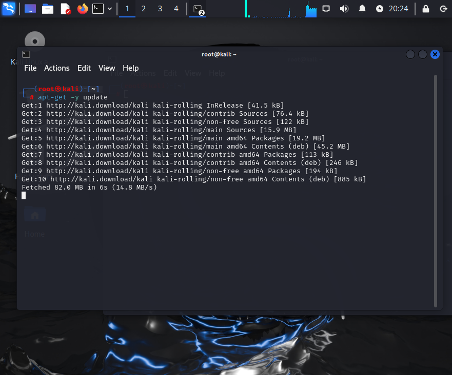This screenshot has height=375, width=452.
Task: Open the Edit menu in terminal
Action: pyautogui.click(x=84, y=68)
